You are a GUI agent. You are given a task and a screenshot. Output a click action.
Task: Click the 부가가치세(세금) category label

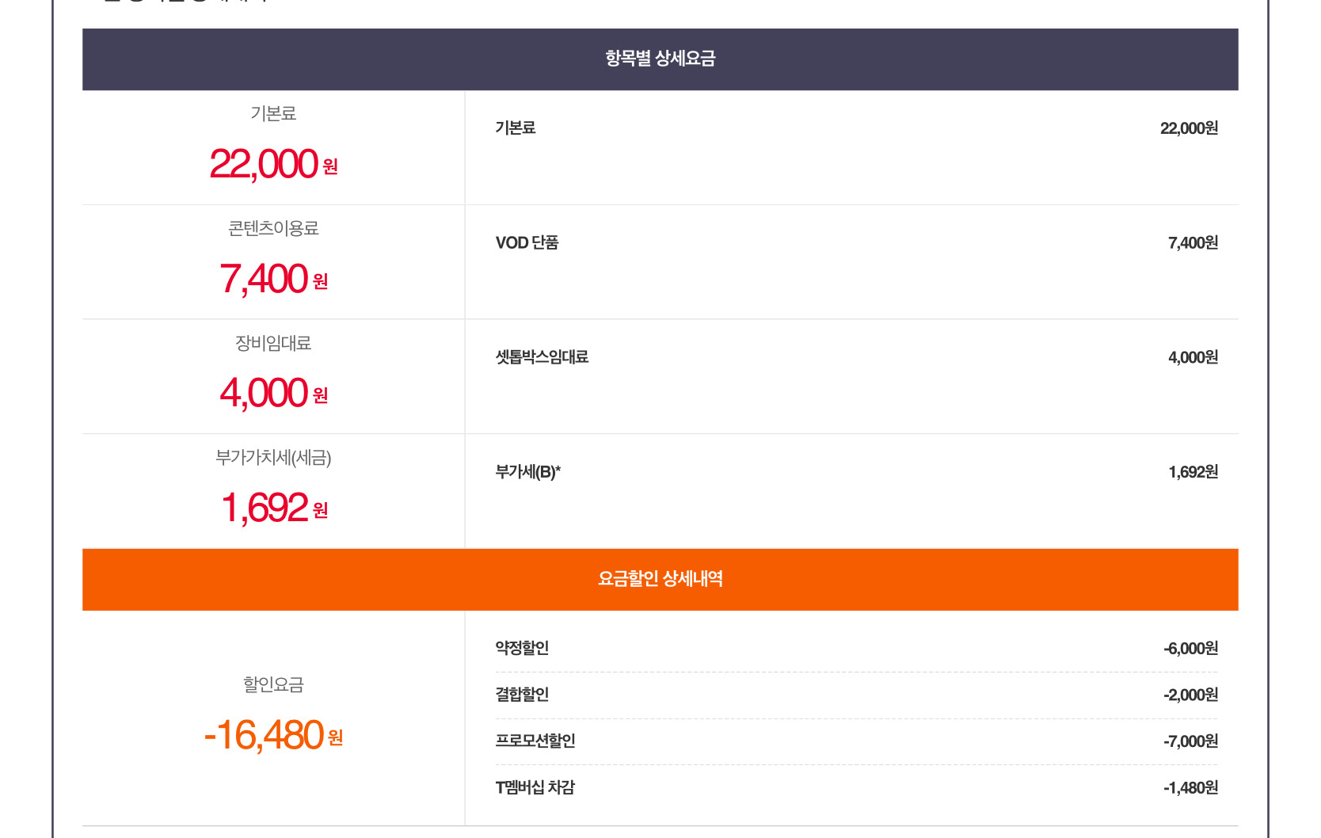(273, 458)
